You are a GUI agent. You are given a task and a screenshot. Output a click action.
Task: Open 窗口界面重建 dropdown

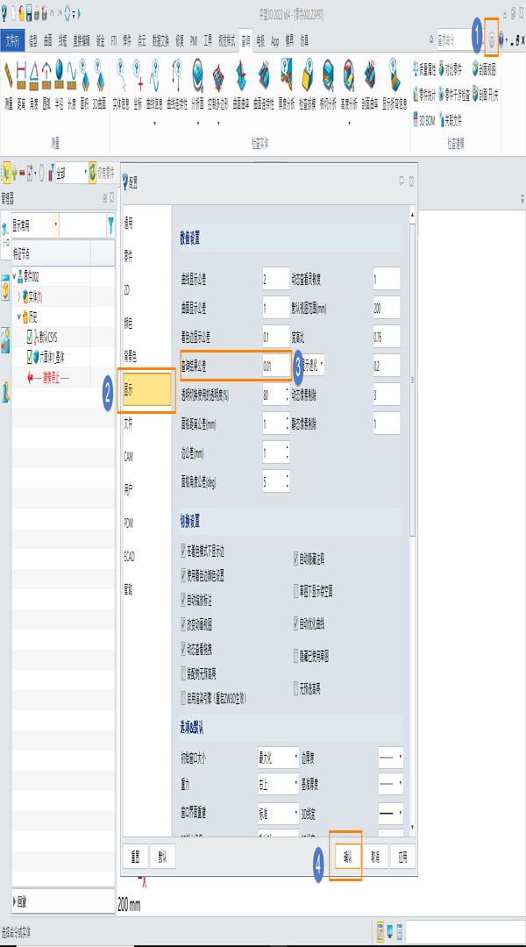tap(279, 814)
